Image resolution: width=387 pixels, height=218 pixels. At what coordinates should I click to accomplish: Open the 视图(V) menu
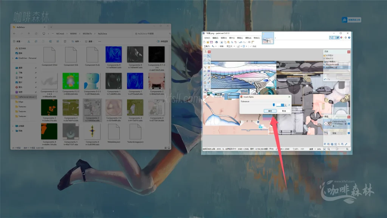[x=224, y=38]
